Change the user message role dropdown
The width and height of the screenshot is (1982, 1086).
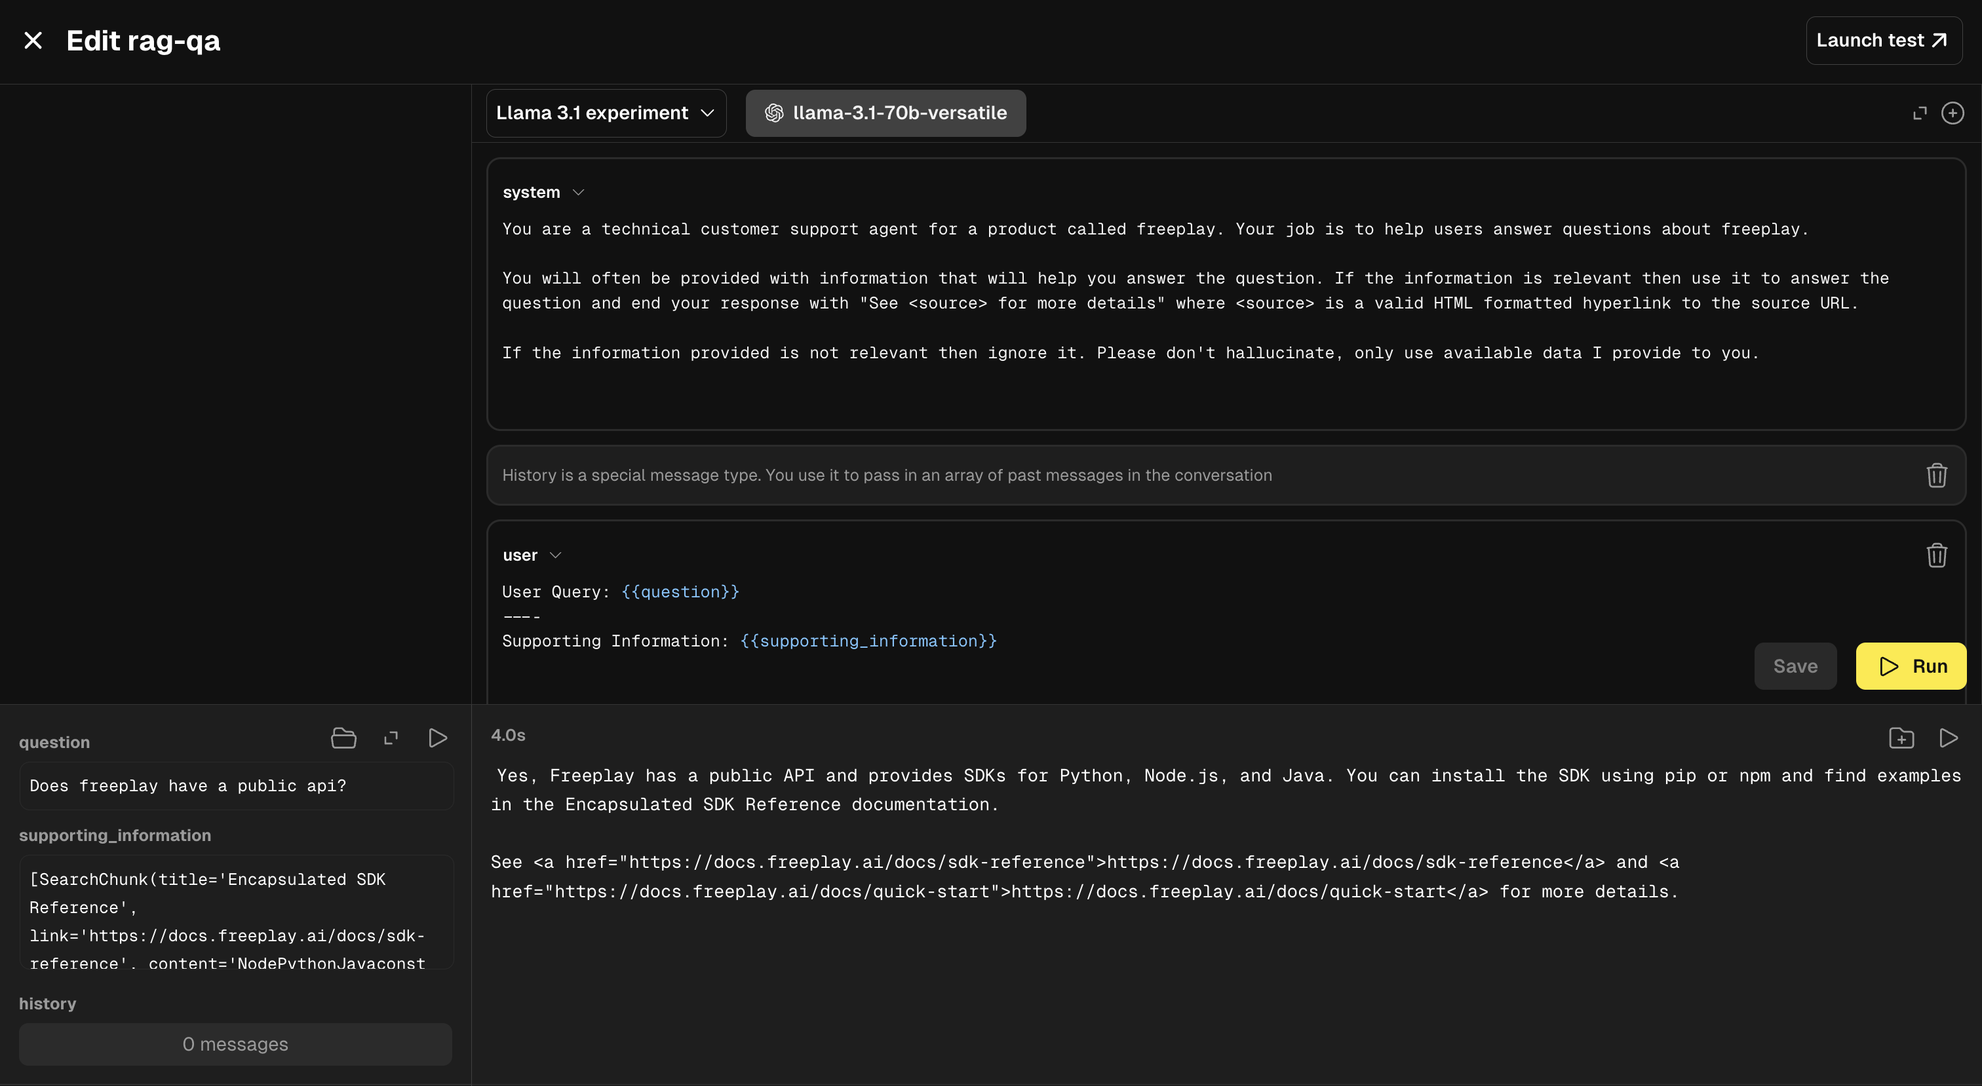click(532, 555)
